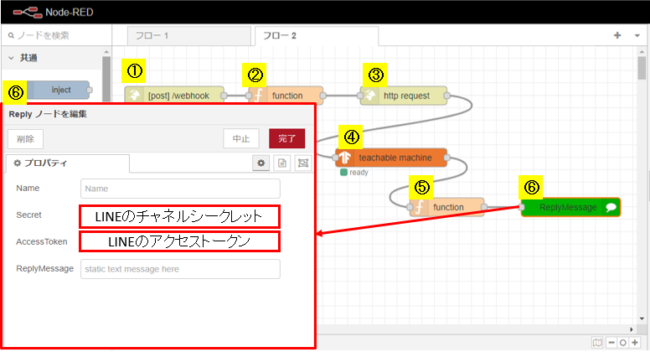Click the function node before ReplyMessage
Screen dimensions: 650x352
[x=447, y=207]
